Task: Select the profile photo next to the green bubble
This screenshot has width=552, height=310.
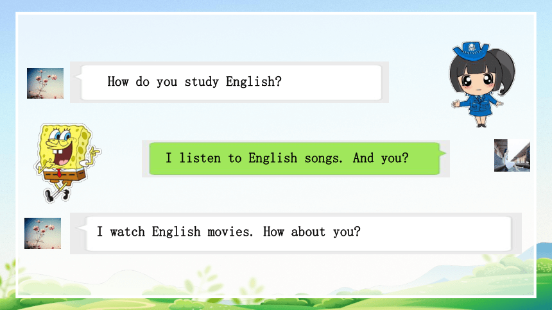Action: (x=512, y=155)
